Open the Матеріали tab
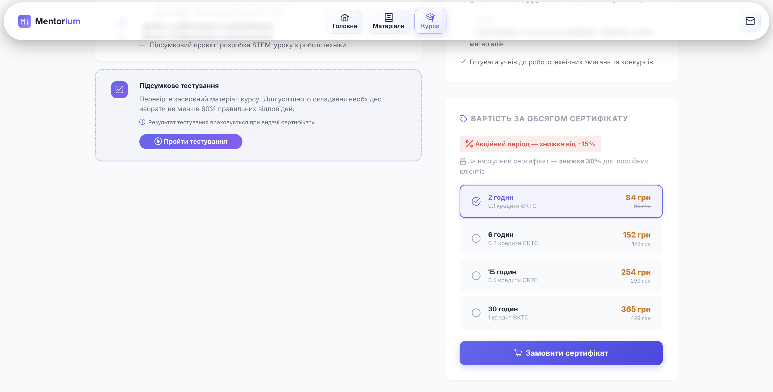This screenshot has width=773, height=392. click(388, 21)
